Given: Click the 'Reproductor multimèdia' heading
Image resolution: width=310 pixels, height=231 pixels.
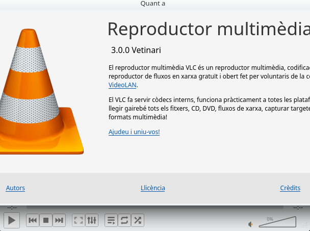Looking at the screenshot, I should (x=209, y=29).
